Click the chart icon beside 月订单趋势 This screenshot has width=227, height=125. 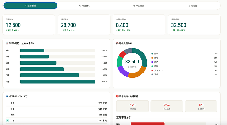(x=7, y=43)
